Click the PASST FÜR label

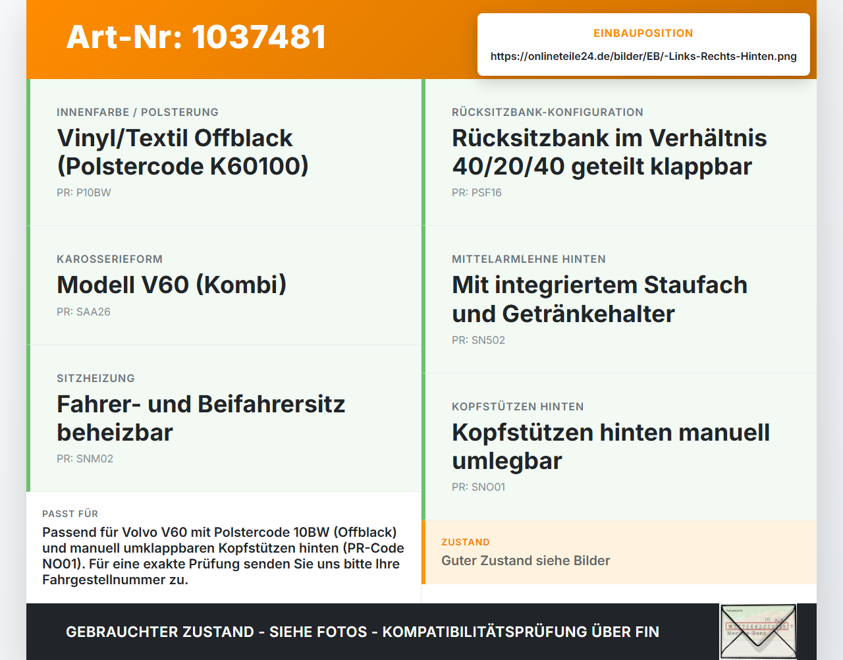[70, 514]
